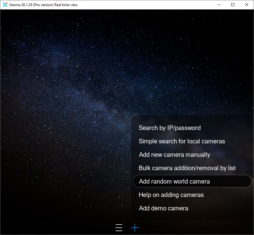Add a demo camera from the list
Image resolution: width=254 pixels, height=235 pixels.
pos(164,208)
